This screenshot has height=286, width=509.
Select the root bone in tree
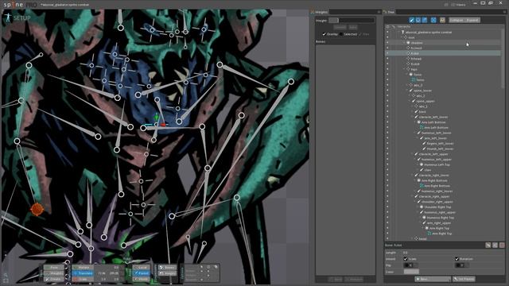click(411, 37)
